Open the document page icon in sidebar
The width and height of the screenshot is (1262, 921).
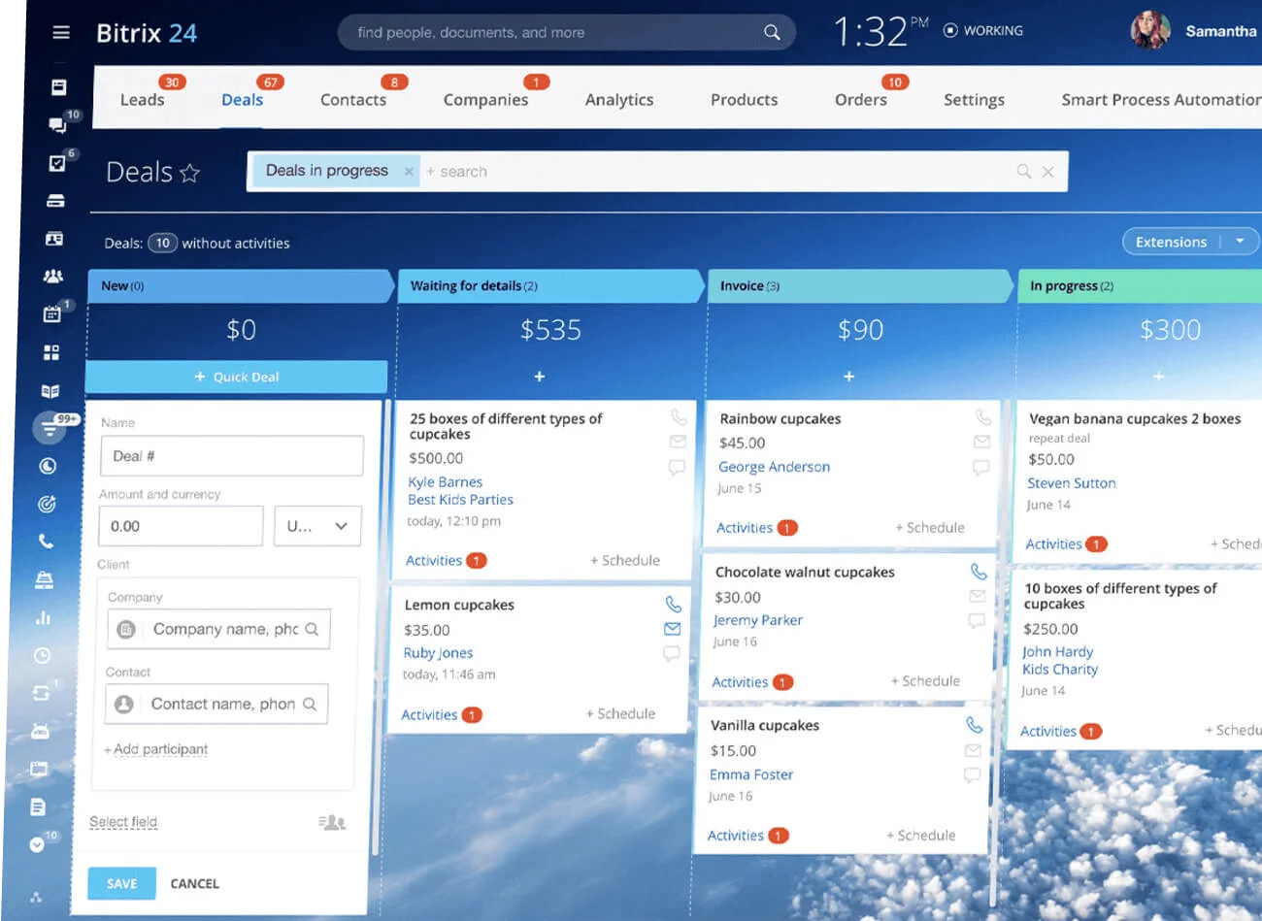click(38, 806)
